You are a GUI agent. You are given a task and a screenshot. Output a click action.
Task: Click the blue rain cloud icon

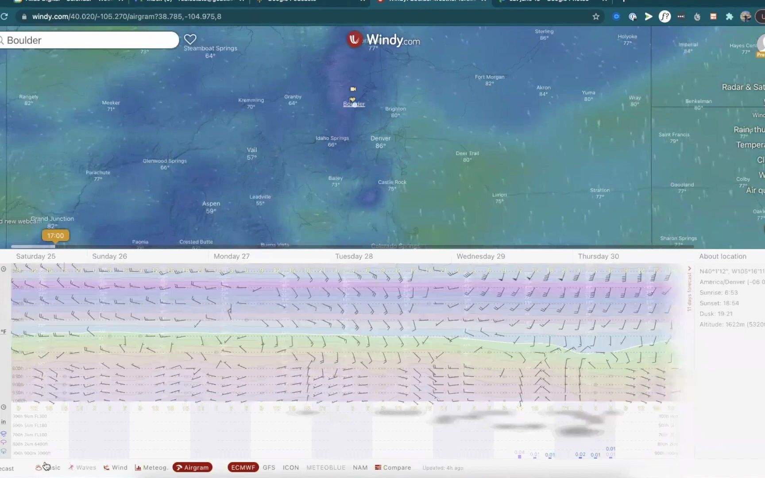[4, 434]
